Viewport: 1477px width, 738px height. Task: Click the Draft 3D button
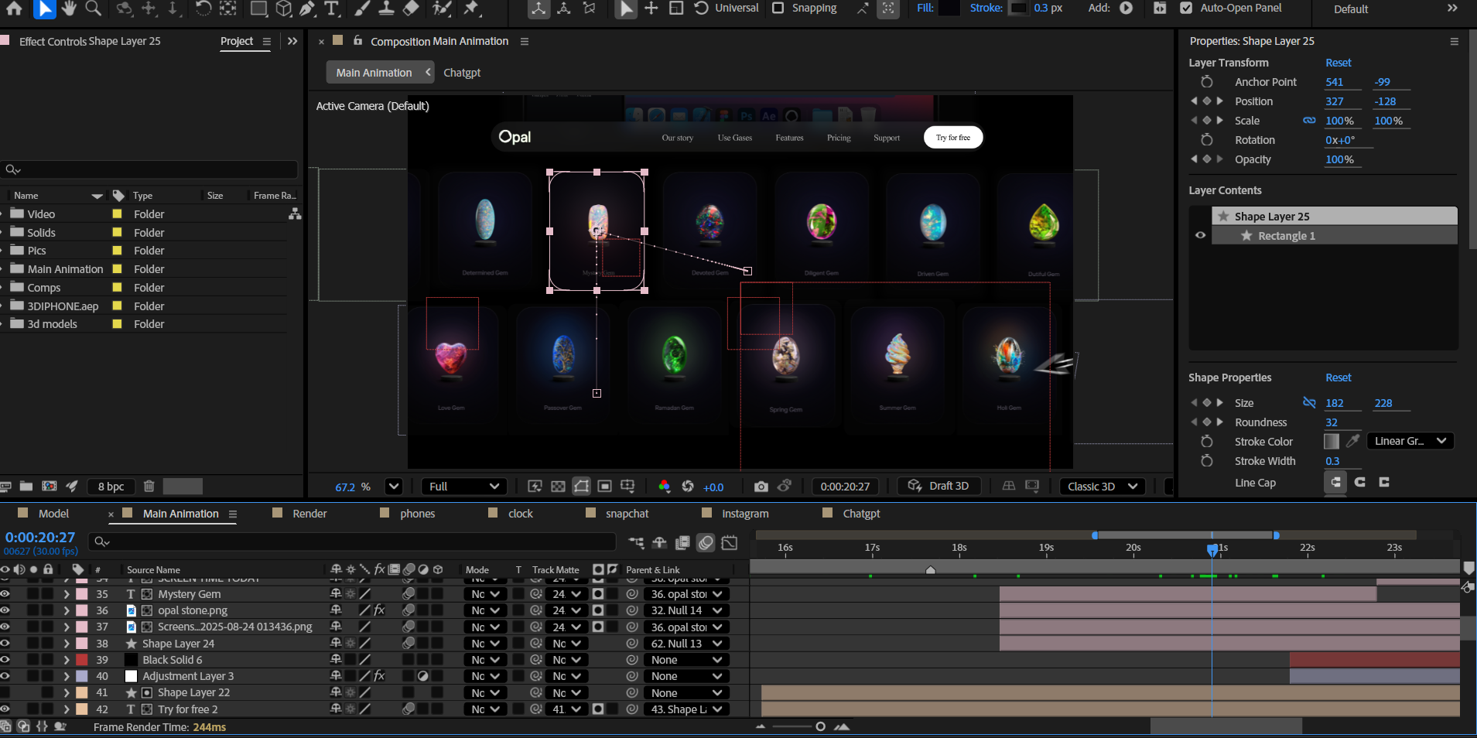[x=939, y=486]
